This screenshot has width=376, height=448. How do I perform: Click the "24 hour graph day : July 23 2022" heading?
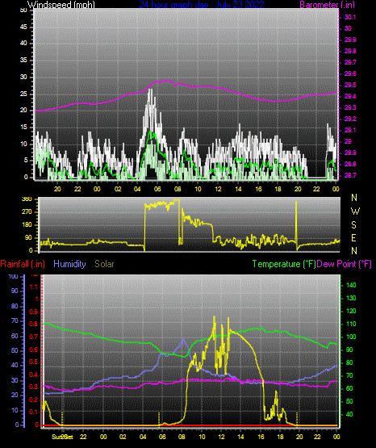[202, 5]
